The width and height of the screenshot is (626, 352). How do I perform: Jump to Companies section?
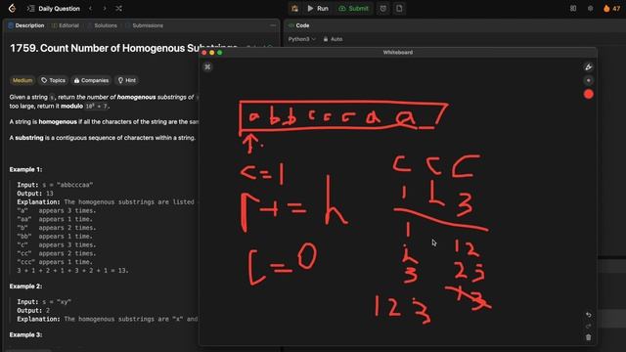(x=91, y=80)
